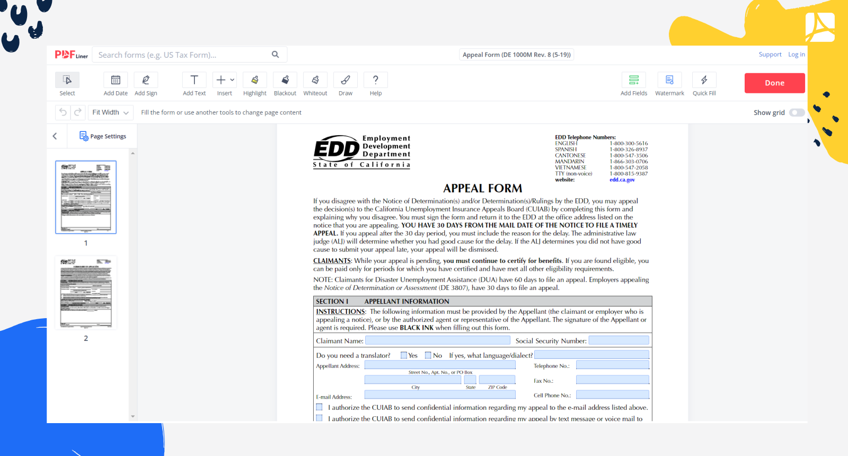The height and width of the screenshot is (456, 848).
Task: Select the Add Text tool
Action: click(194, 80)
